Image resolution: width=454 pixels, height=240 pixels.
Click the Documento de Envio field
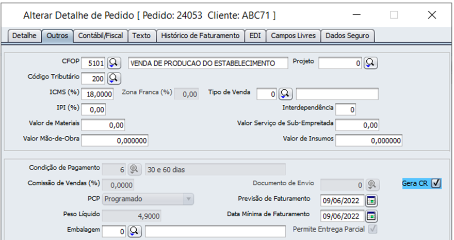342,185
